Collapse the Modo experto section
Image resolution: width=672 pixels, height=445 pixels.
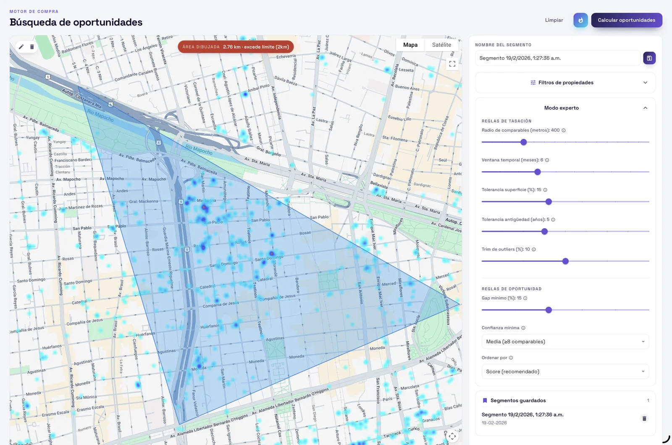[565, 108]
